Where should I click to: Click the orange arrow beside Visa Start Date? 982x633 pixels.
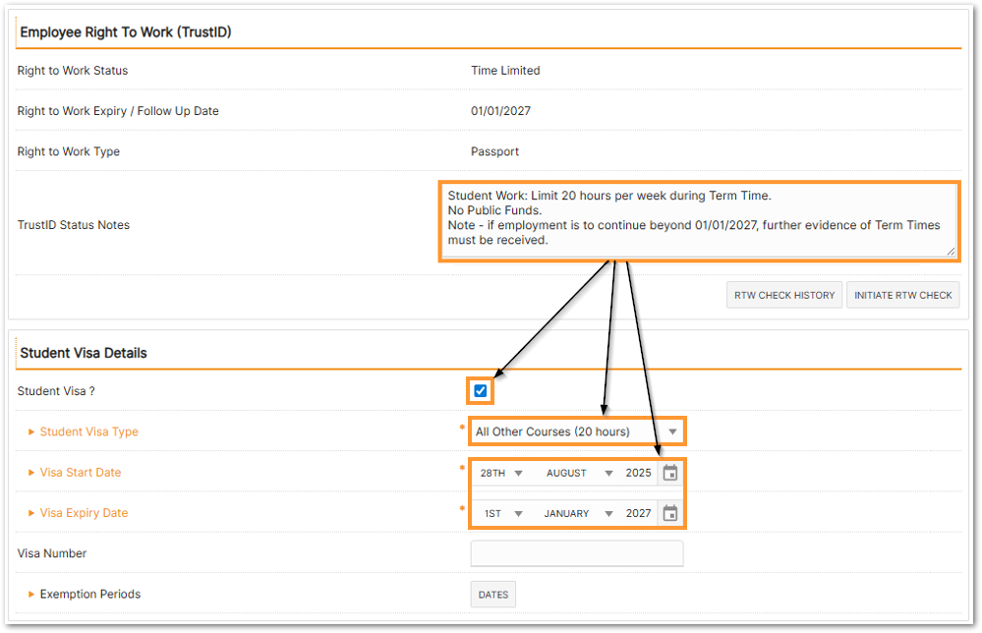click(31, 473)
